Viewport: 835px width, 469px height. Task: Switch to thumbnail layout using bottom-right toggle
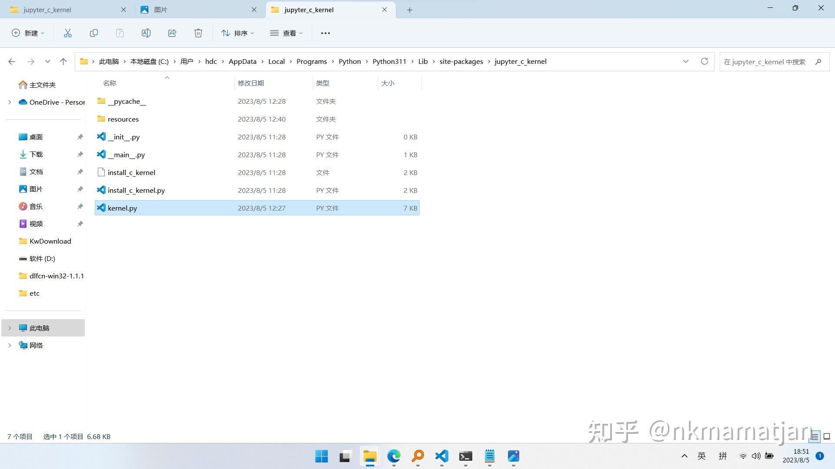click(x=826, y=436)
